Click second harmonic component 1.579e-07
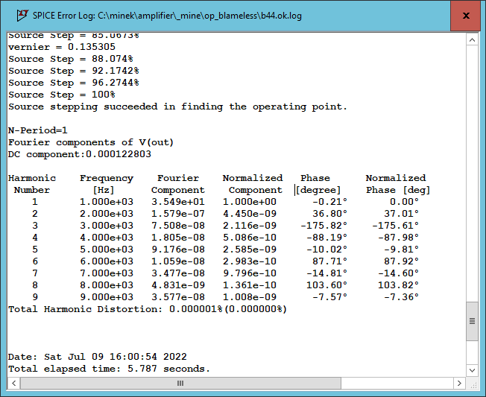486x397 pixels. coord(178,214)
